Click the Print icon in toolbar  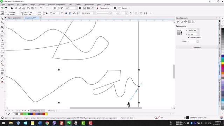tap(24, 8)
